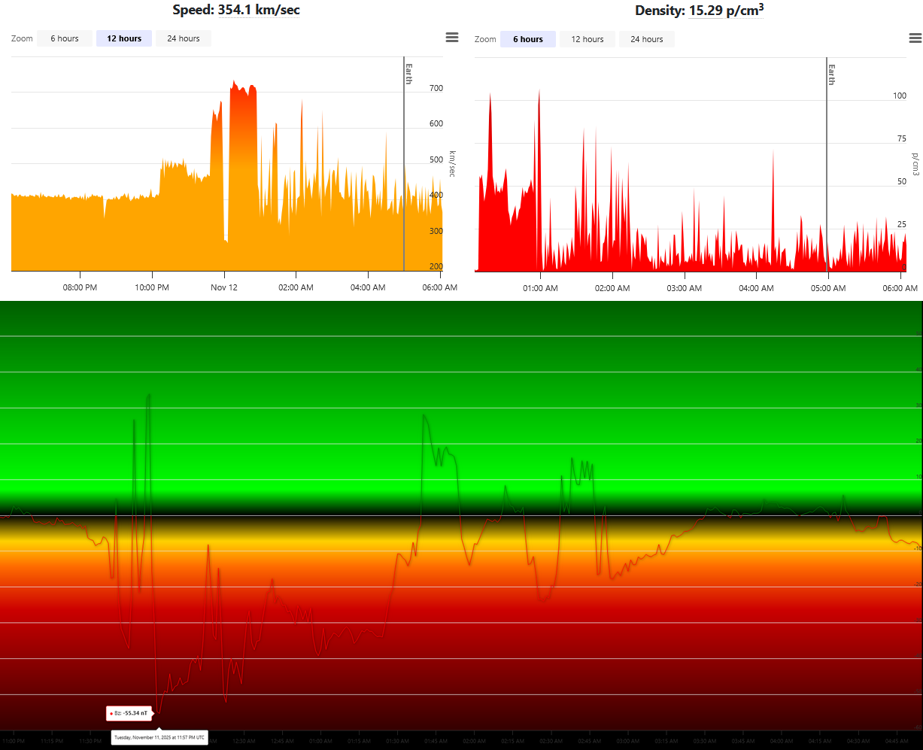Click the 03:00 AM label on Density axis
Image resolution: width=923 pixels, height=750 pixels.
(684, 288)
